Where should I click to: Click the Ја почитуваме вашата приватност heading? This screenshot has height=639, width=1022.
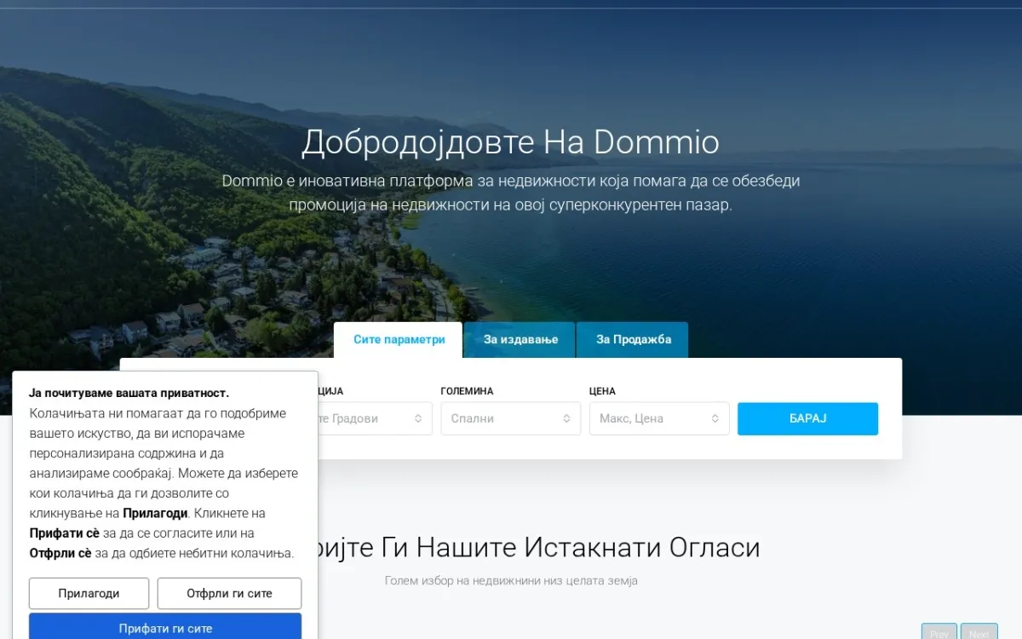[129, 393]
